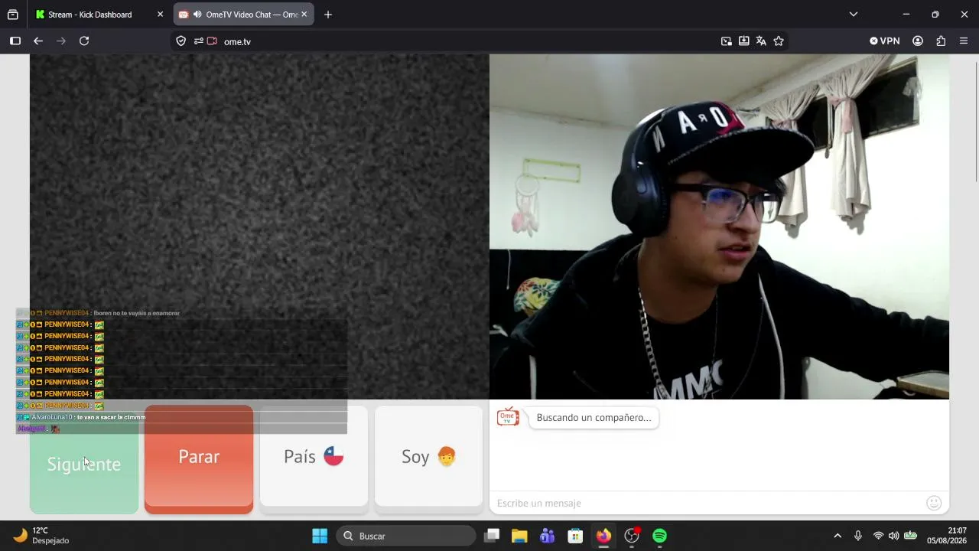Image resolution: width=979 pixels, height=551 pixels.
Task: Open the Wi-Fi network tray icon
Action: (x=878, y=536)
